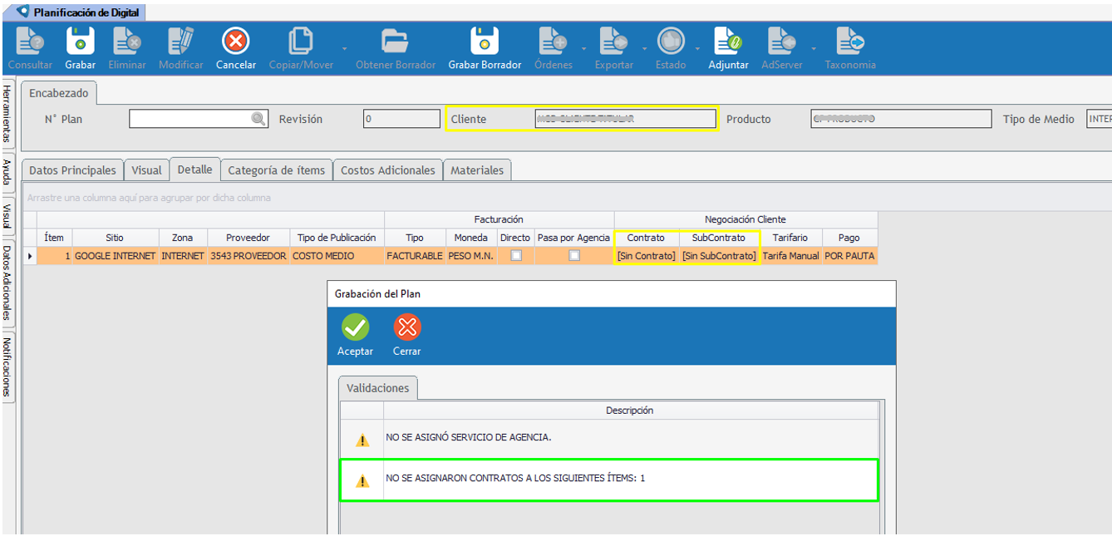Click the Descripción column header in dialog

coord(630,411)
